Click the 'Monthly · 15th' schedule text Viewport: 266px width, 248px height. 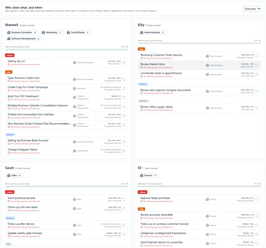[x=247, y=64]
